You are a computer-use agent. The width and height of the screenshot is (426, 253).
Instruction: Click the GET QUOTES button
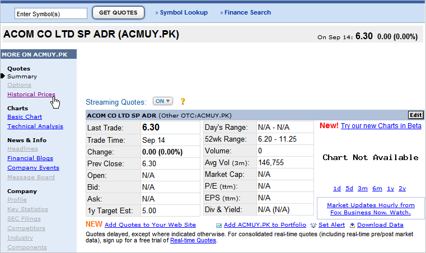pos(118,12)
